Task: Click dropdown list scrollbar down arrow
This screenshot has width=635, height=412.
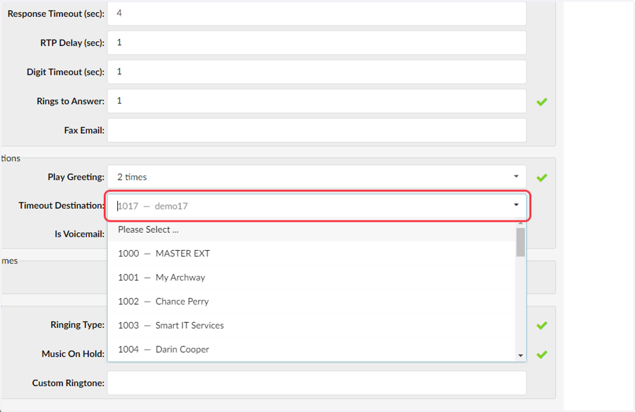Action: (521, 356)
